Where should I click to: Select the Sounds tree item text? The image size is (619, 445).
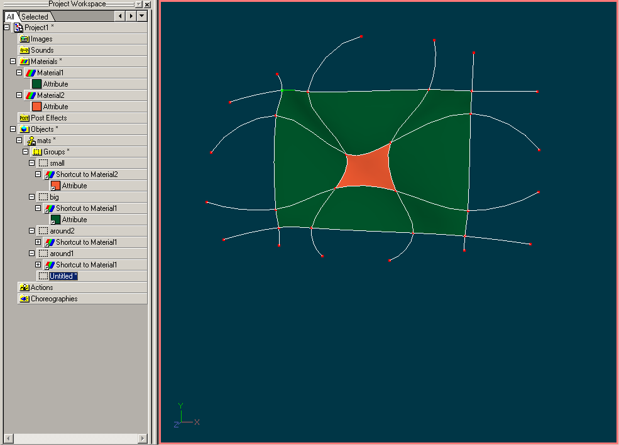coord(42,50)
